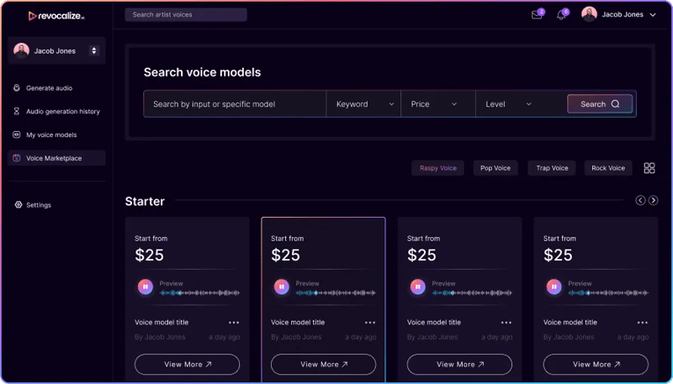Select My voice models in sidebar
The image size is (673, 384).
point(50,135)
